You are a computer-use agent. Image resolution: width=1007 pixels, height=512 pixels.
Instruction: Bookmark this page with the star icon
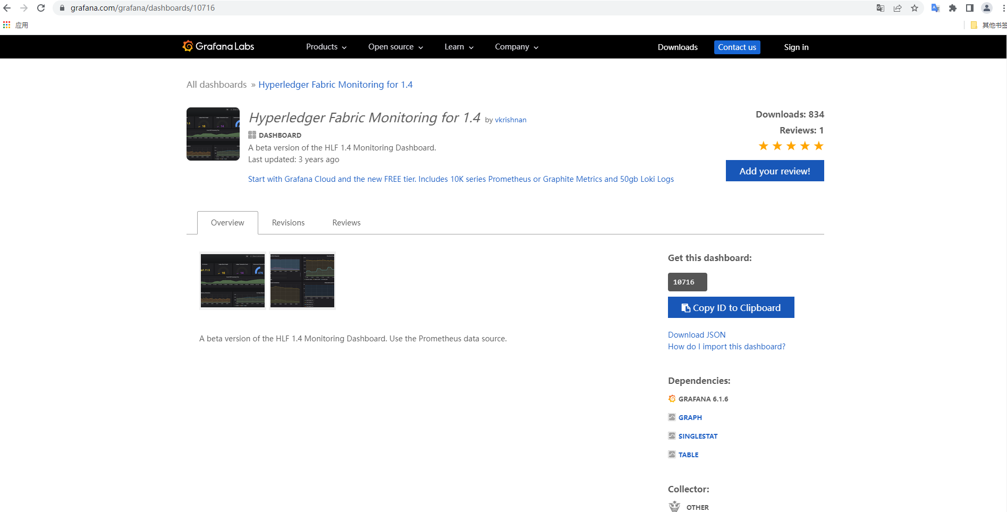[915, 8]
